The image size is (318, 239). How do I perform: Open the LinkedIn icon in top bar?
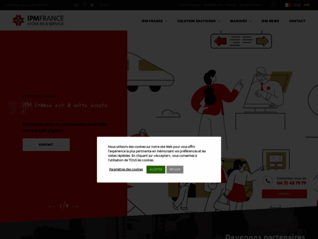[x=76, y=5]
